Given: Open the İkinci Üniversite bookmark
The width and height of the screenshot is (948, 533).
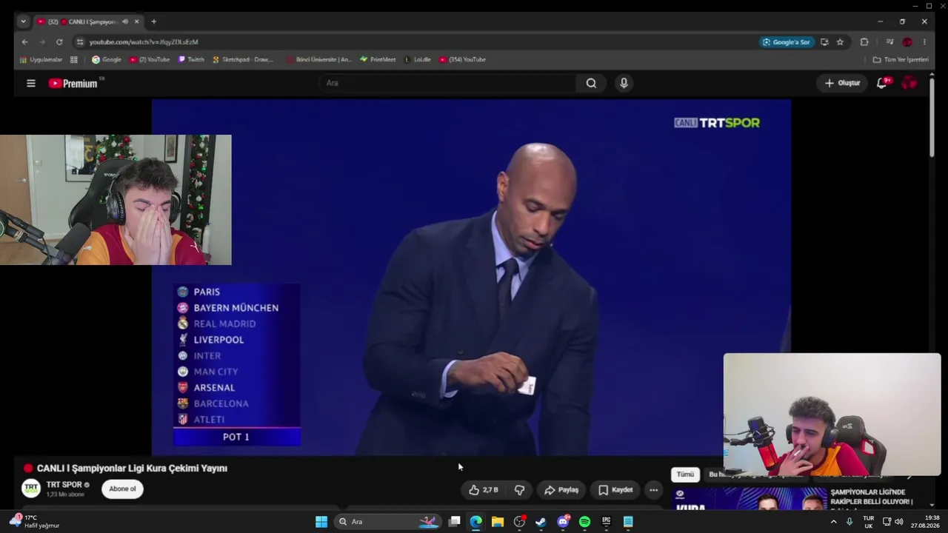Looking at the screenshot, I should coord(318,59).
